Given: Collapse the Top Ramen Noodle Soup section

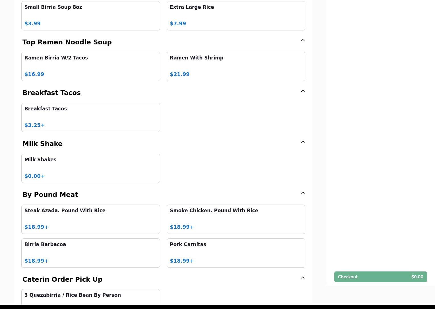Looking at the screenshot, I should pos(303,40).
